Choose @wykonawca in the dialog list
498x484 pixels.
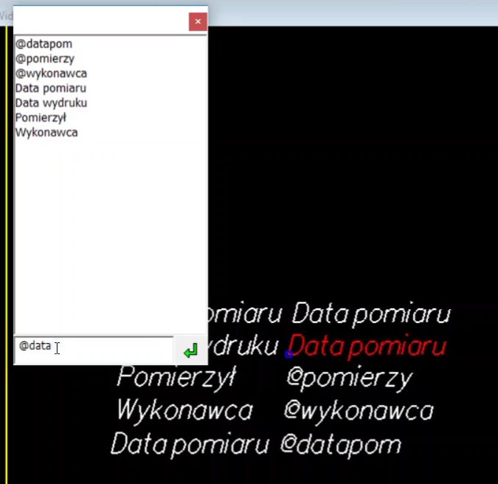coord(51,74)
